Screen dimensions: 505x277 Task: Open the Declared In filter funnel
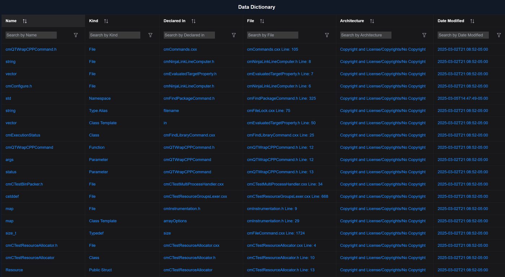click(x=234, y=35)
